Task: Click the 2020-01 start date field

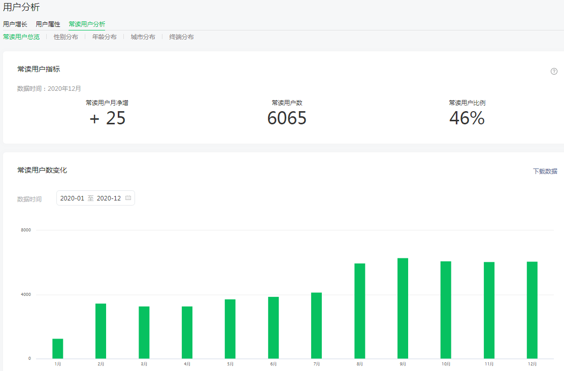Action: (72, 198)
